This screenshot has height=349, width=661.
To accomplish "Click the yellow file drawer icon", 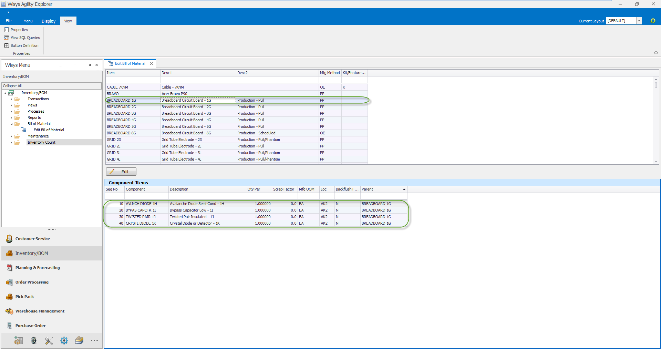I will 79,340.
